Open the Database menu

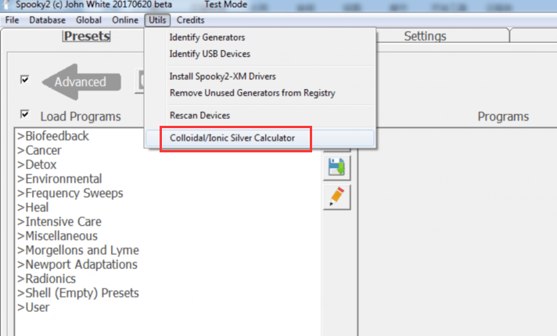pyautogui.click(x=48, y=20)
